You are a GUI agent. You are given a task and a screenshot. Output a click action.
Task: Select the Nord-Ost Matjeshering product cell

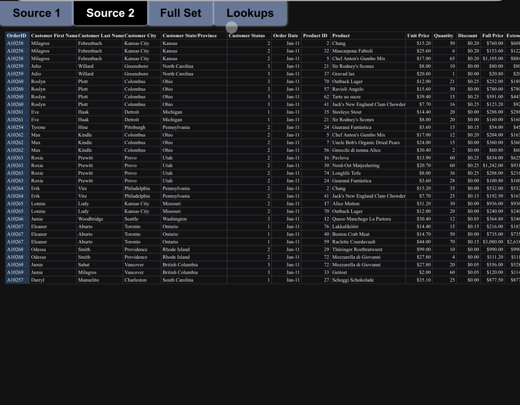coord(368,165)
